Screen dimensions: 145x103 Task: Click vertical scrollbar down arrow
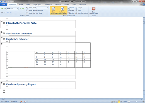[144, 91]
